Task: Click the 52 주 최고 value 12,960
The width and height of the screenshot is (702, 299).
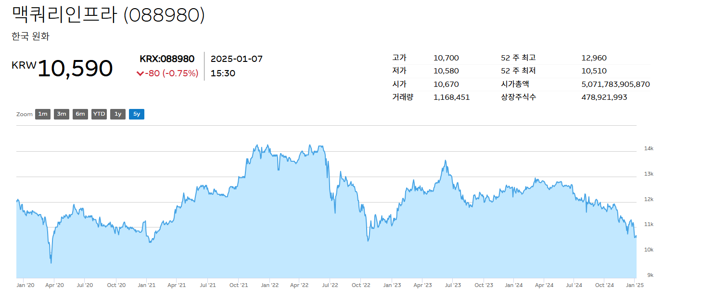Action: point(594,58)
